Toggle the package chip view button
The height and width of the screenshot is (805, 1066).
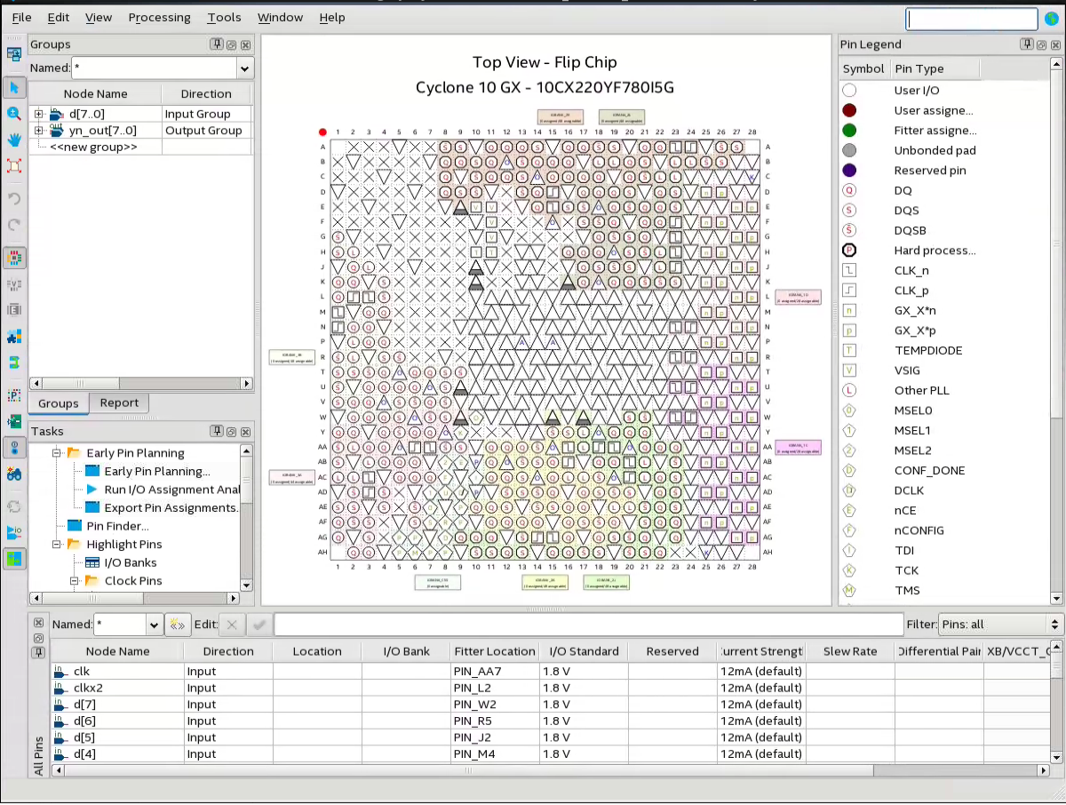pyautogui.click(x=14, y=259)
